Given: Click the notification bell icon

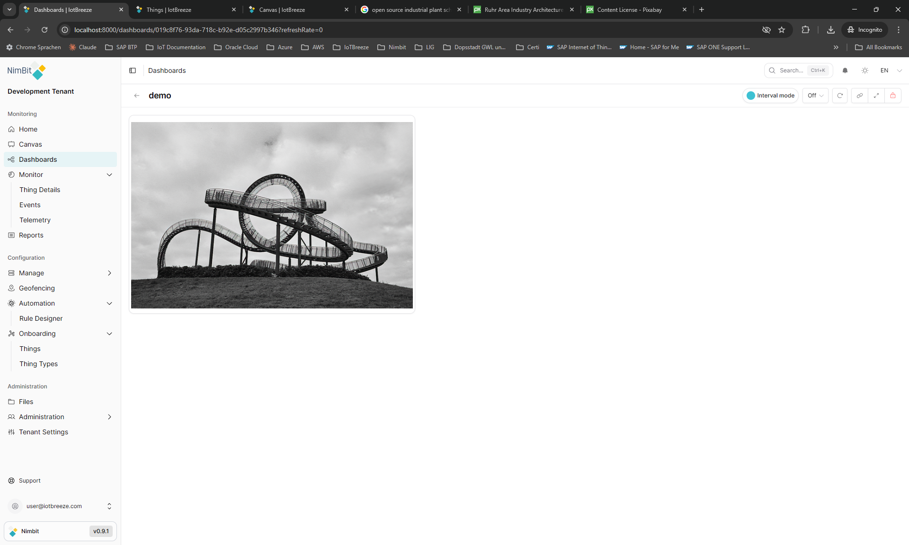Looking at the screenshot, I should 845,70.
